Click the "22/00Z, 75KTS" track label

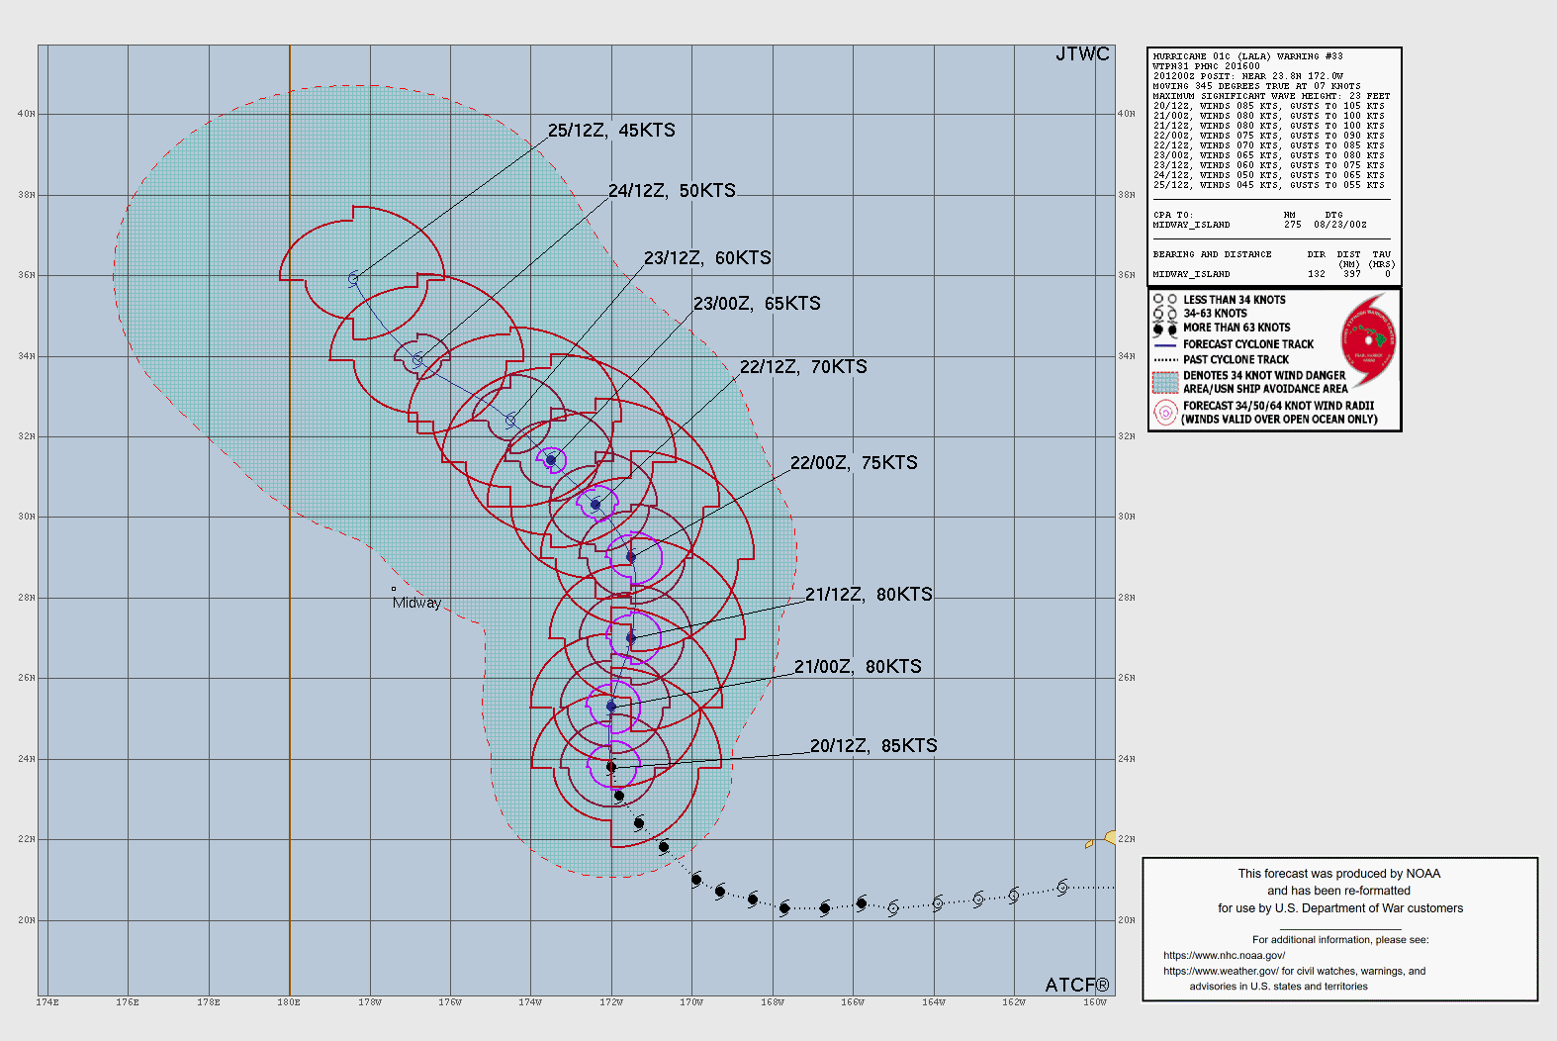tap(854, 463)
